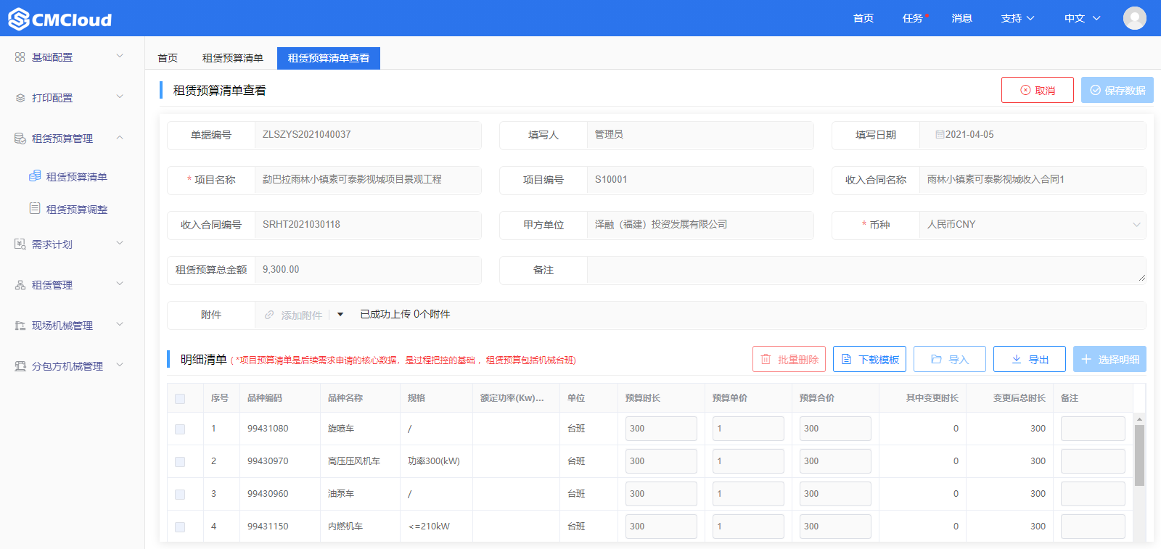Screen dimensions: 1161x549
Task: Expand the 租赁管理 menu chevron
Action: tap(120, 284)
